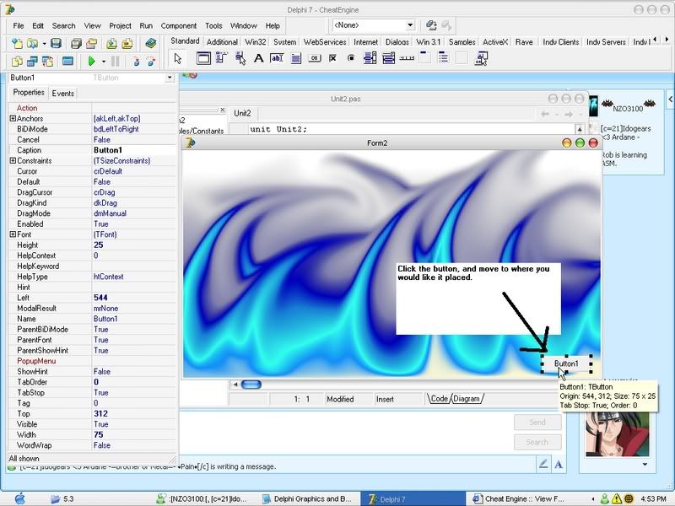The width and height of the screenshot is (675, 506).
Task: Switch to the Events tab
Action: 62,94
